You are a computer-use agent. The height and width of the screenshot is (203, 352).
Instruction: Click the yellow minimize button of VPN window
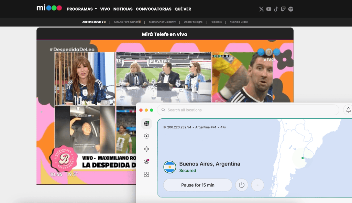coord(146,110)
